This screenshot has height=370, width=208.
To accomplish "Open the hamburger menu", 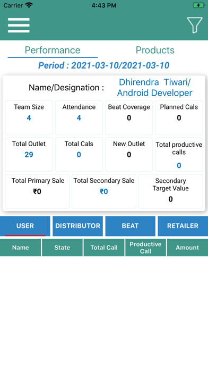I will (19, 25).
